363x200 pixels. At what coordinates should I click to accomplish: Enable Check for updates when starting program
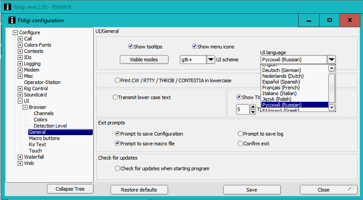[x=118, y=168]
